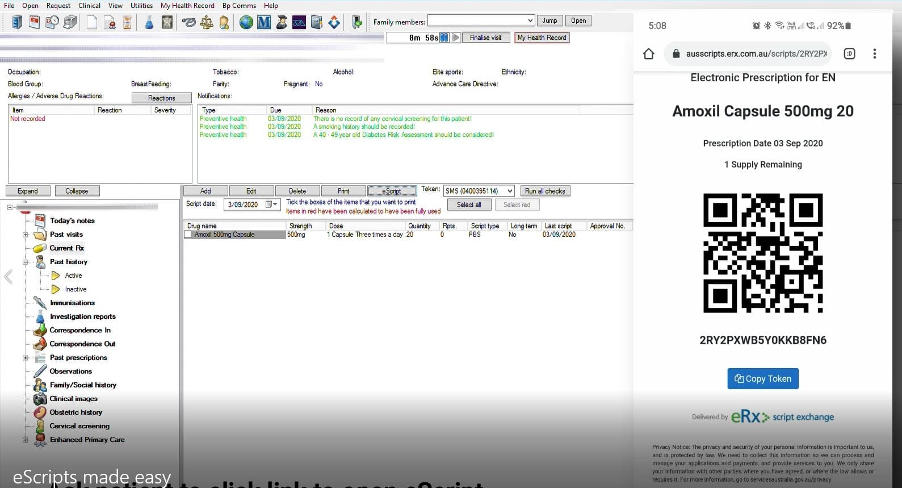Select Today's notes in the tree

72,221
